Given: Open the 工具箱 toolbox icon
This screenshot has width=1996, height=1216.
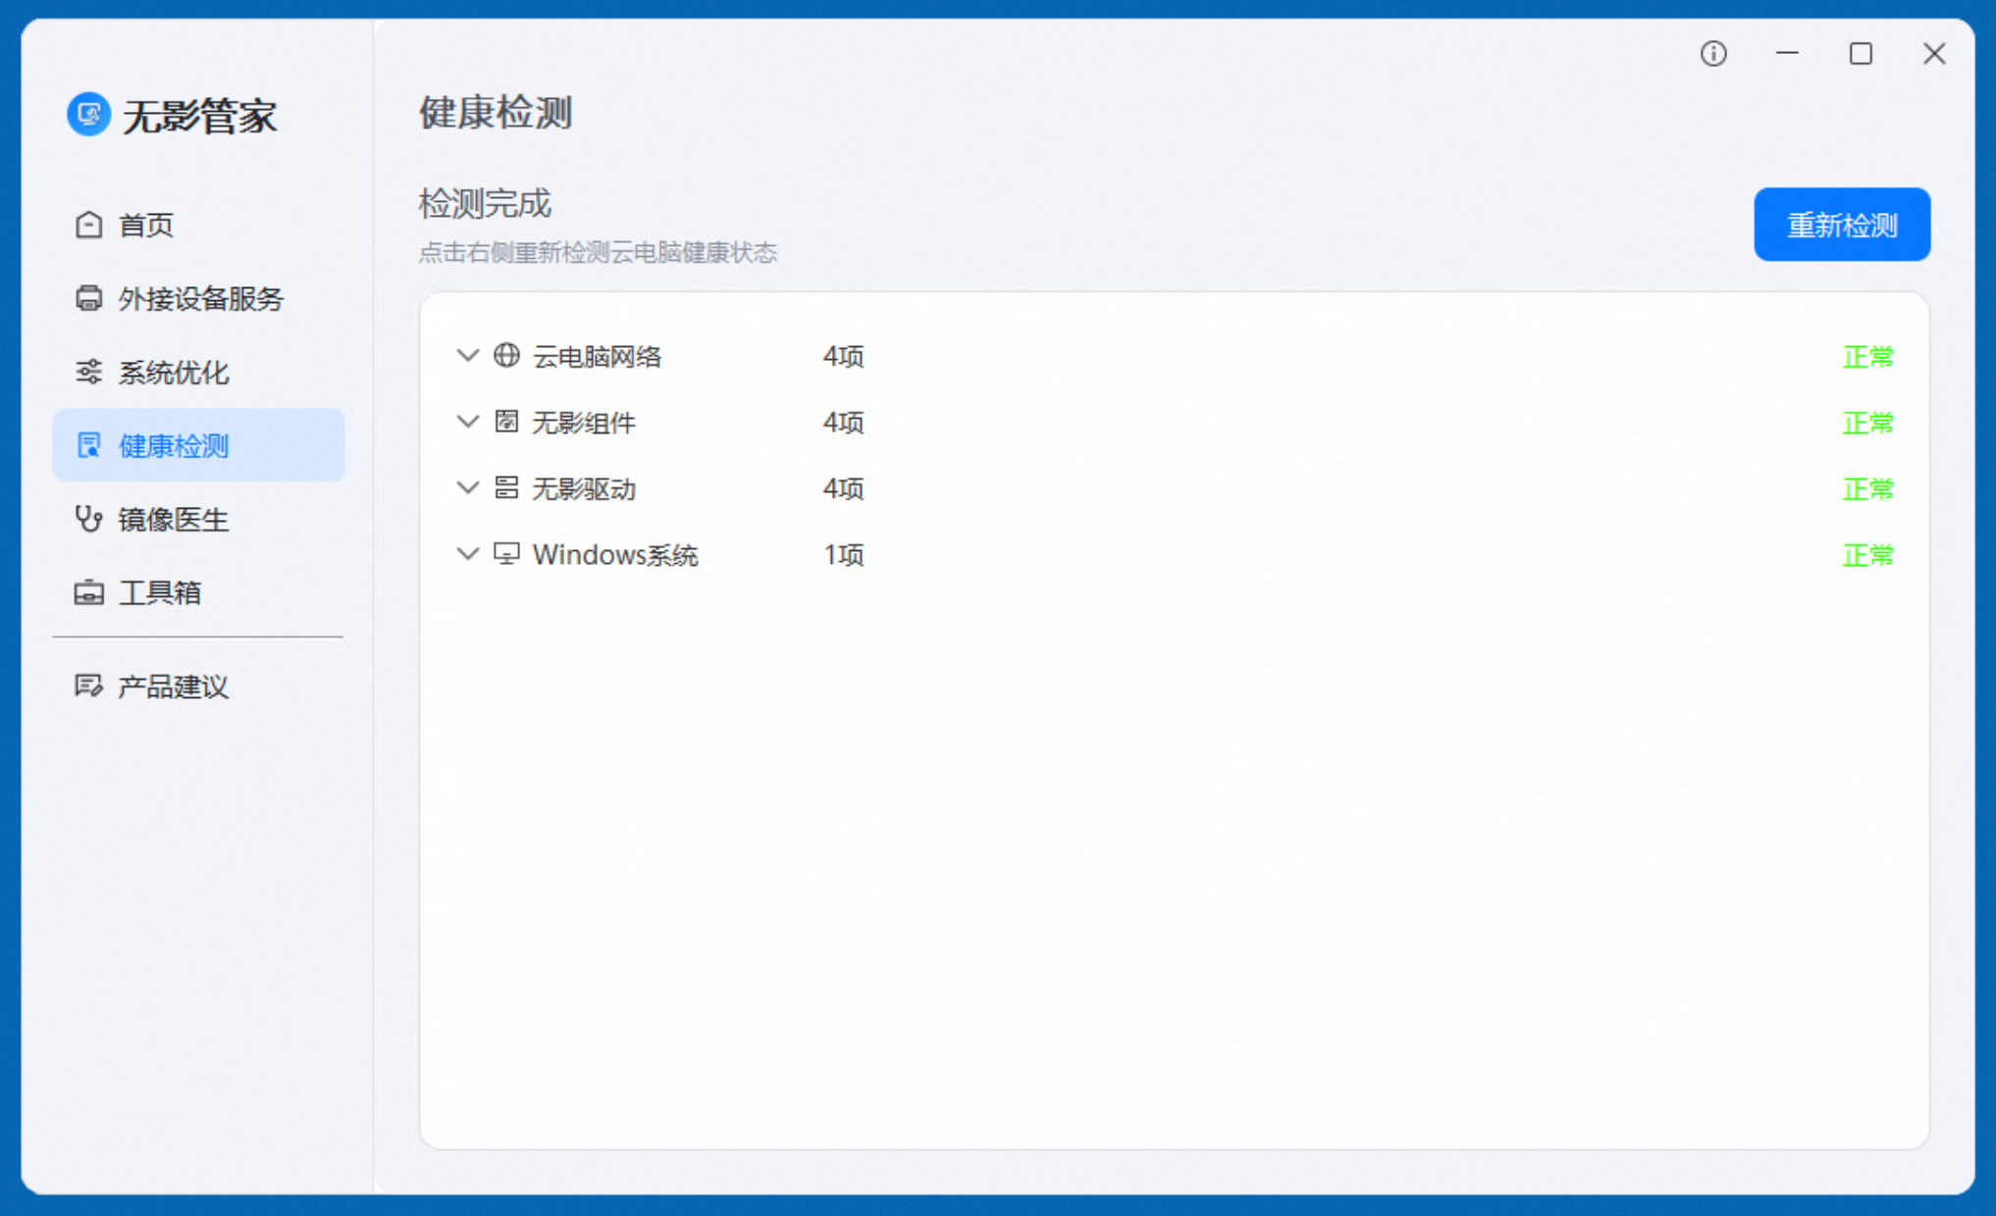Looking at the screenshot, I should point(88,592).
